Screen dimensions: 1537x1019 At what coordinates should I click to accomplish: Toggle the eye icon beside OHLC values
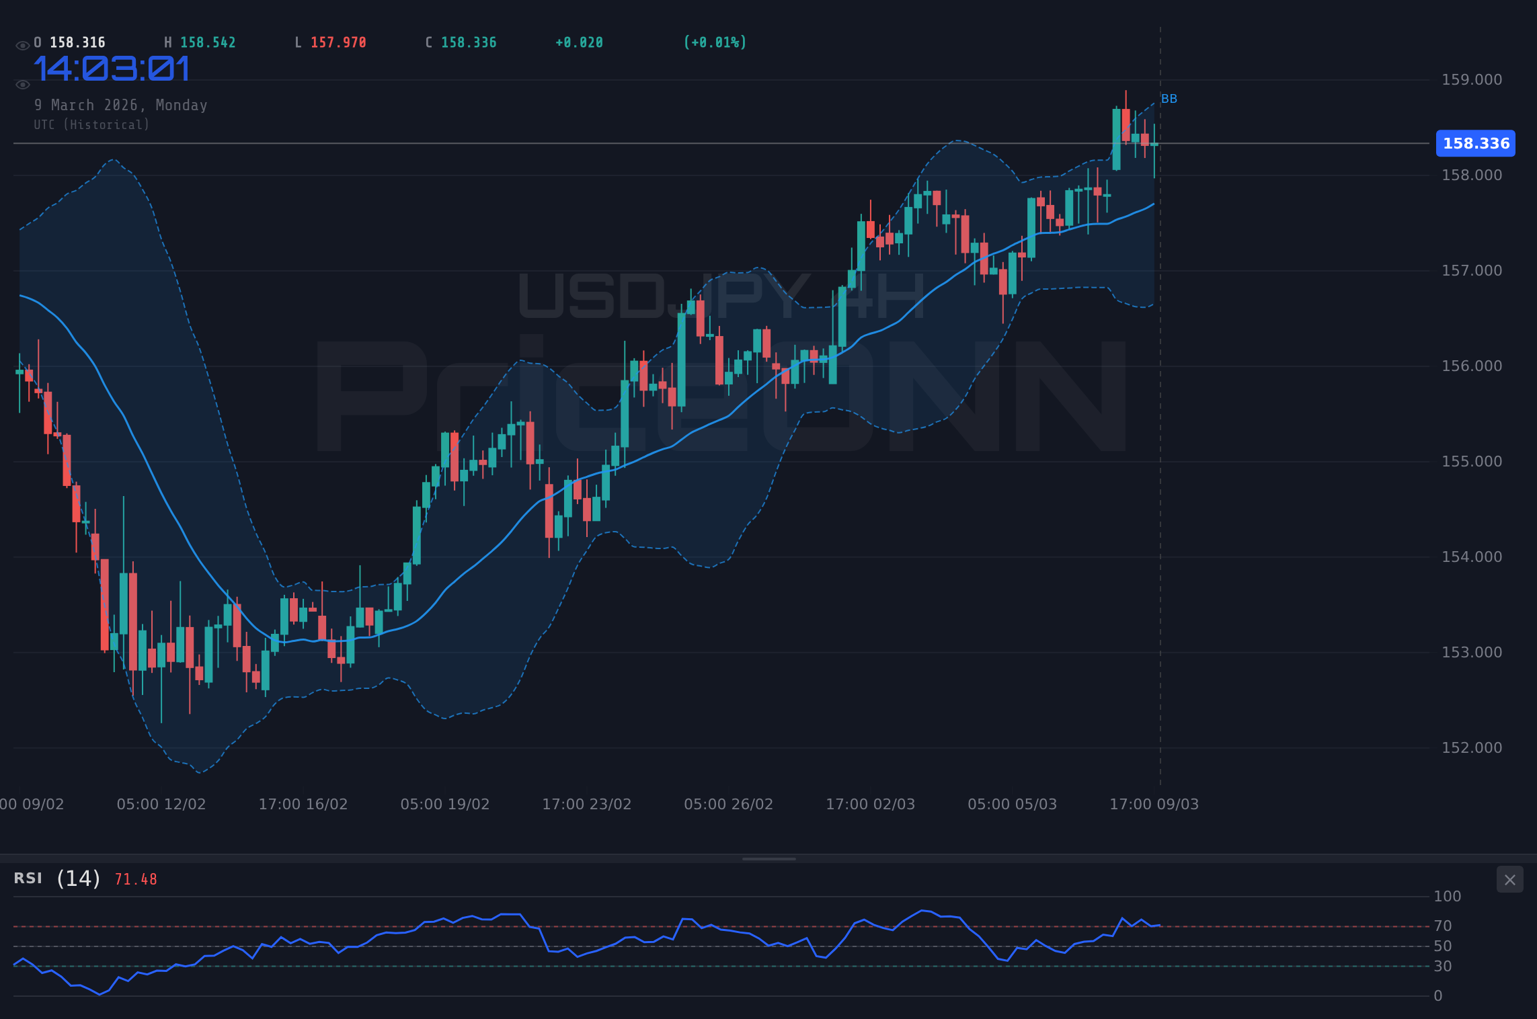[x=22, y=46]
